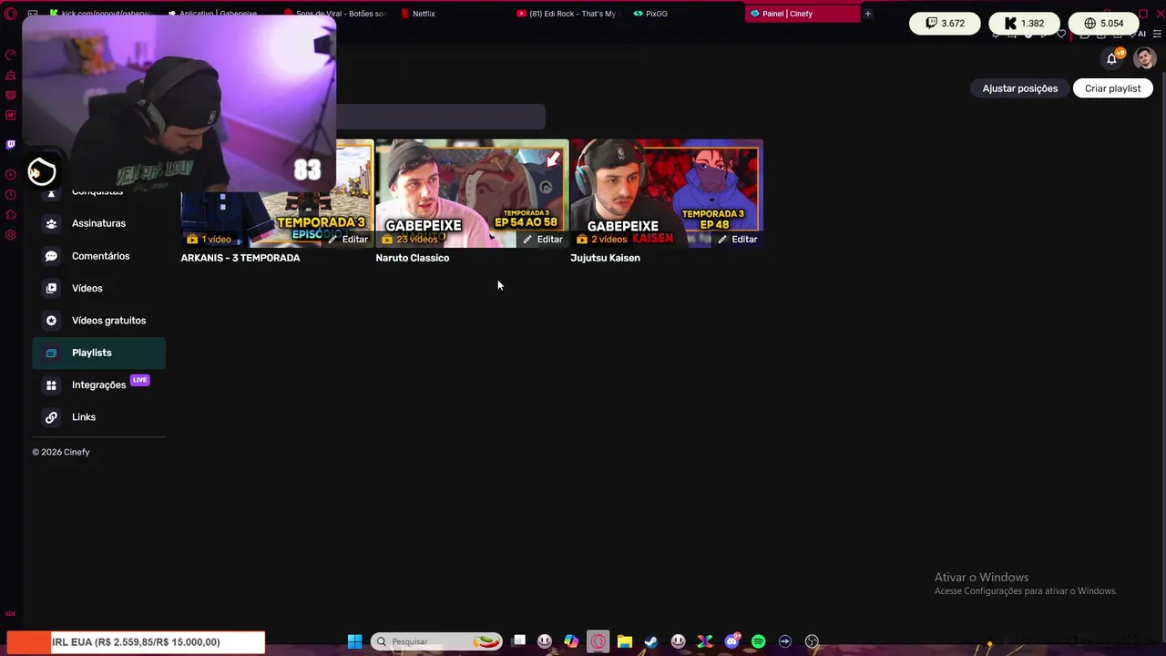Open OBS Studio from the taskbar
The width and height of the screenshot is (1166, 656).
813,641
